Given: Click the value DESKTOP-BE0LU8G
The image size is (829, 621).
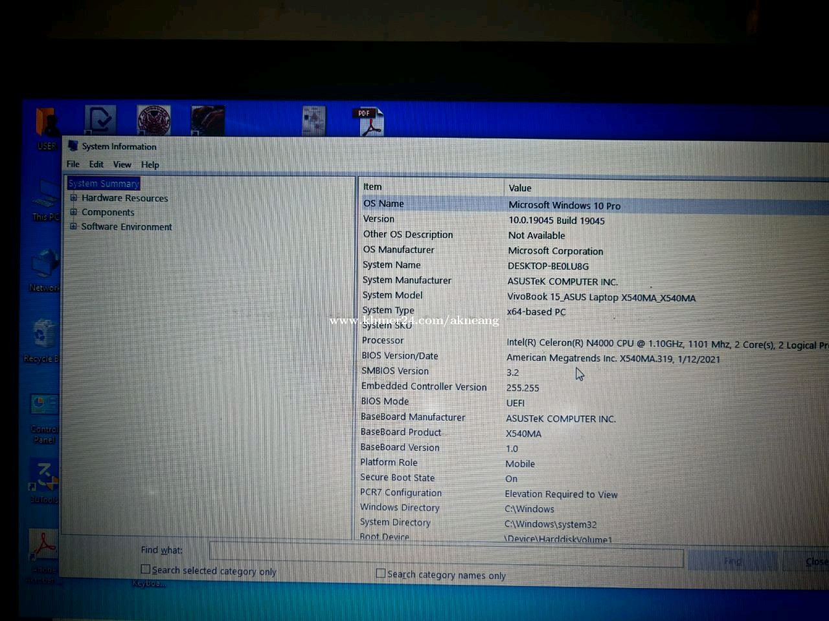Looking at the screenshot, I should [x=548, y=267].
